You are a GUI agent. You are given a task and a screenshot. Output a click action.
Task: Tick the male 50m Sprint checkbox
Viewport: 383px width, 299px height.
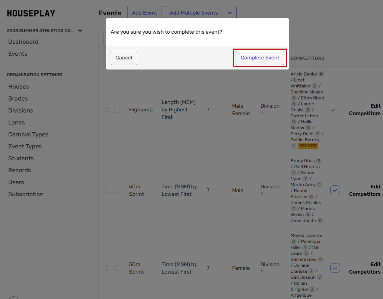pyautogui.click(x=117, y=191)
